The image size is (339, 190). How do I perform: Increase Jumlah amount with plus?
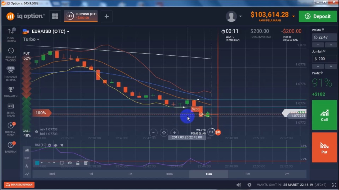coord(331,66)
